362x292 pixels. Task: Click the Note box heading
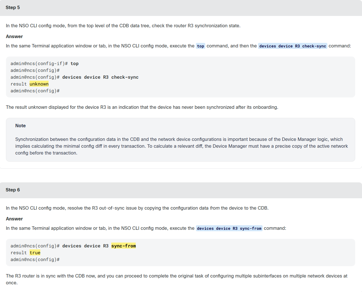coord(20,126)
